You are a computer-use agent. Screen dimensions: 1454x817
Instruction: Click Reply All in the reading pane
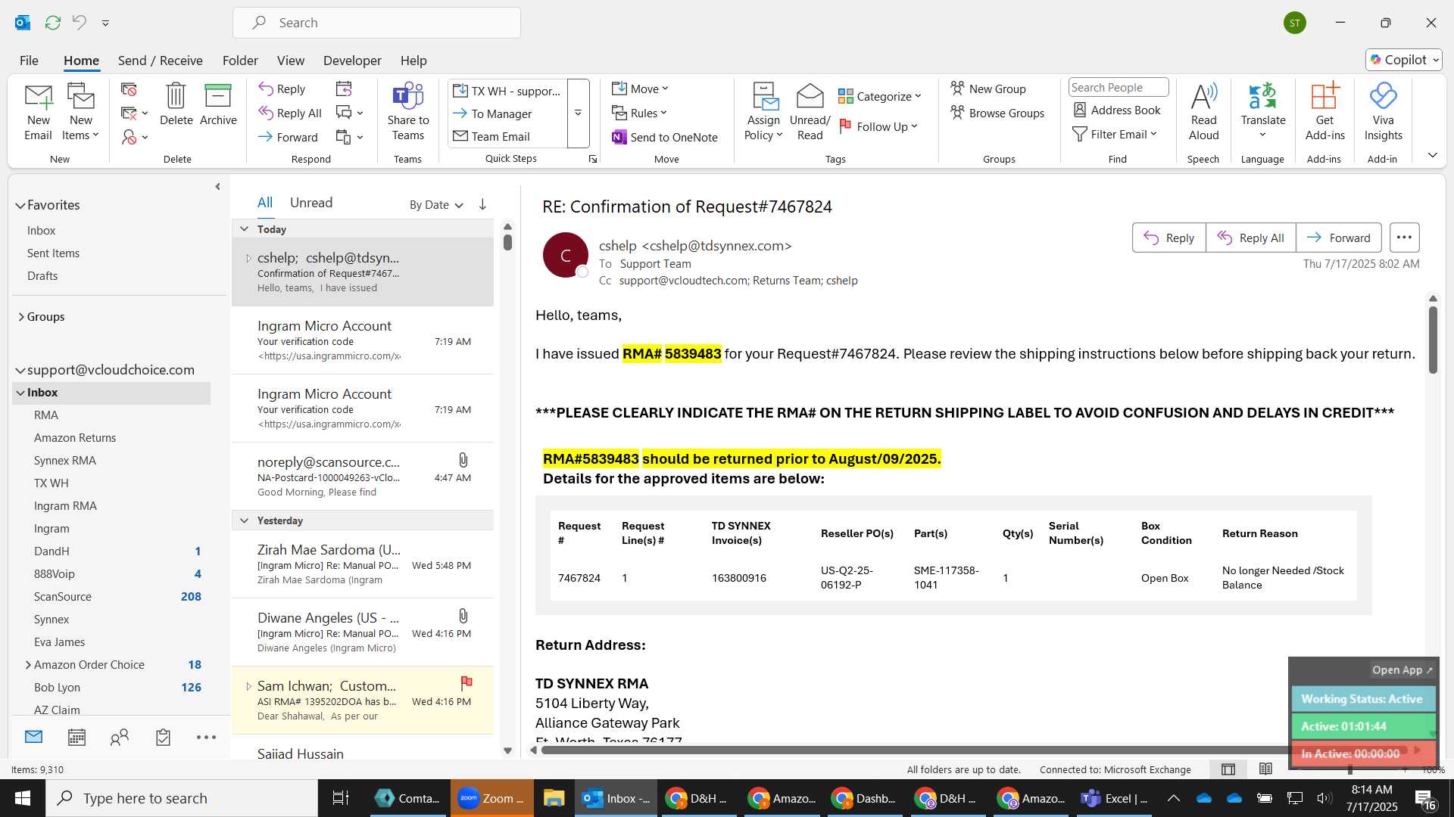pos(1250,238)
